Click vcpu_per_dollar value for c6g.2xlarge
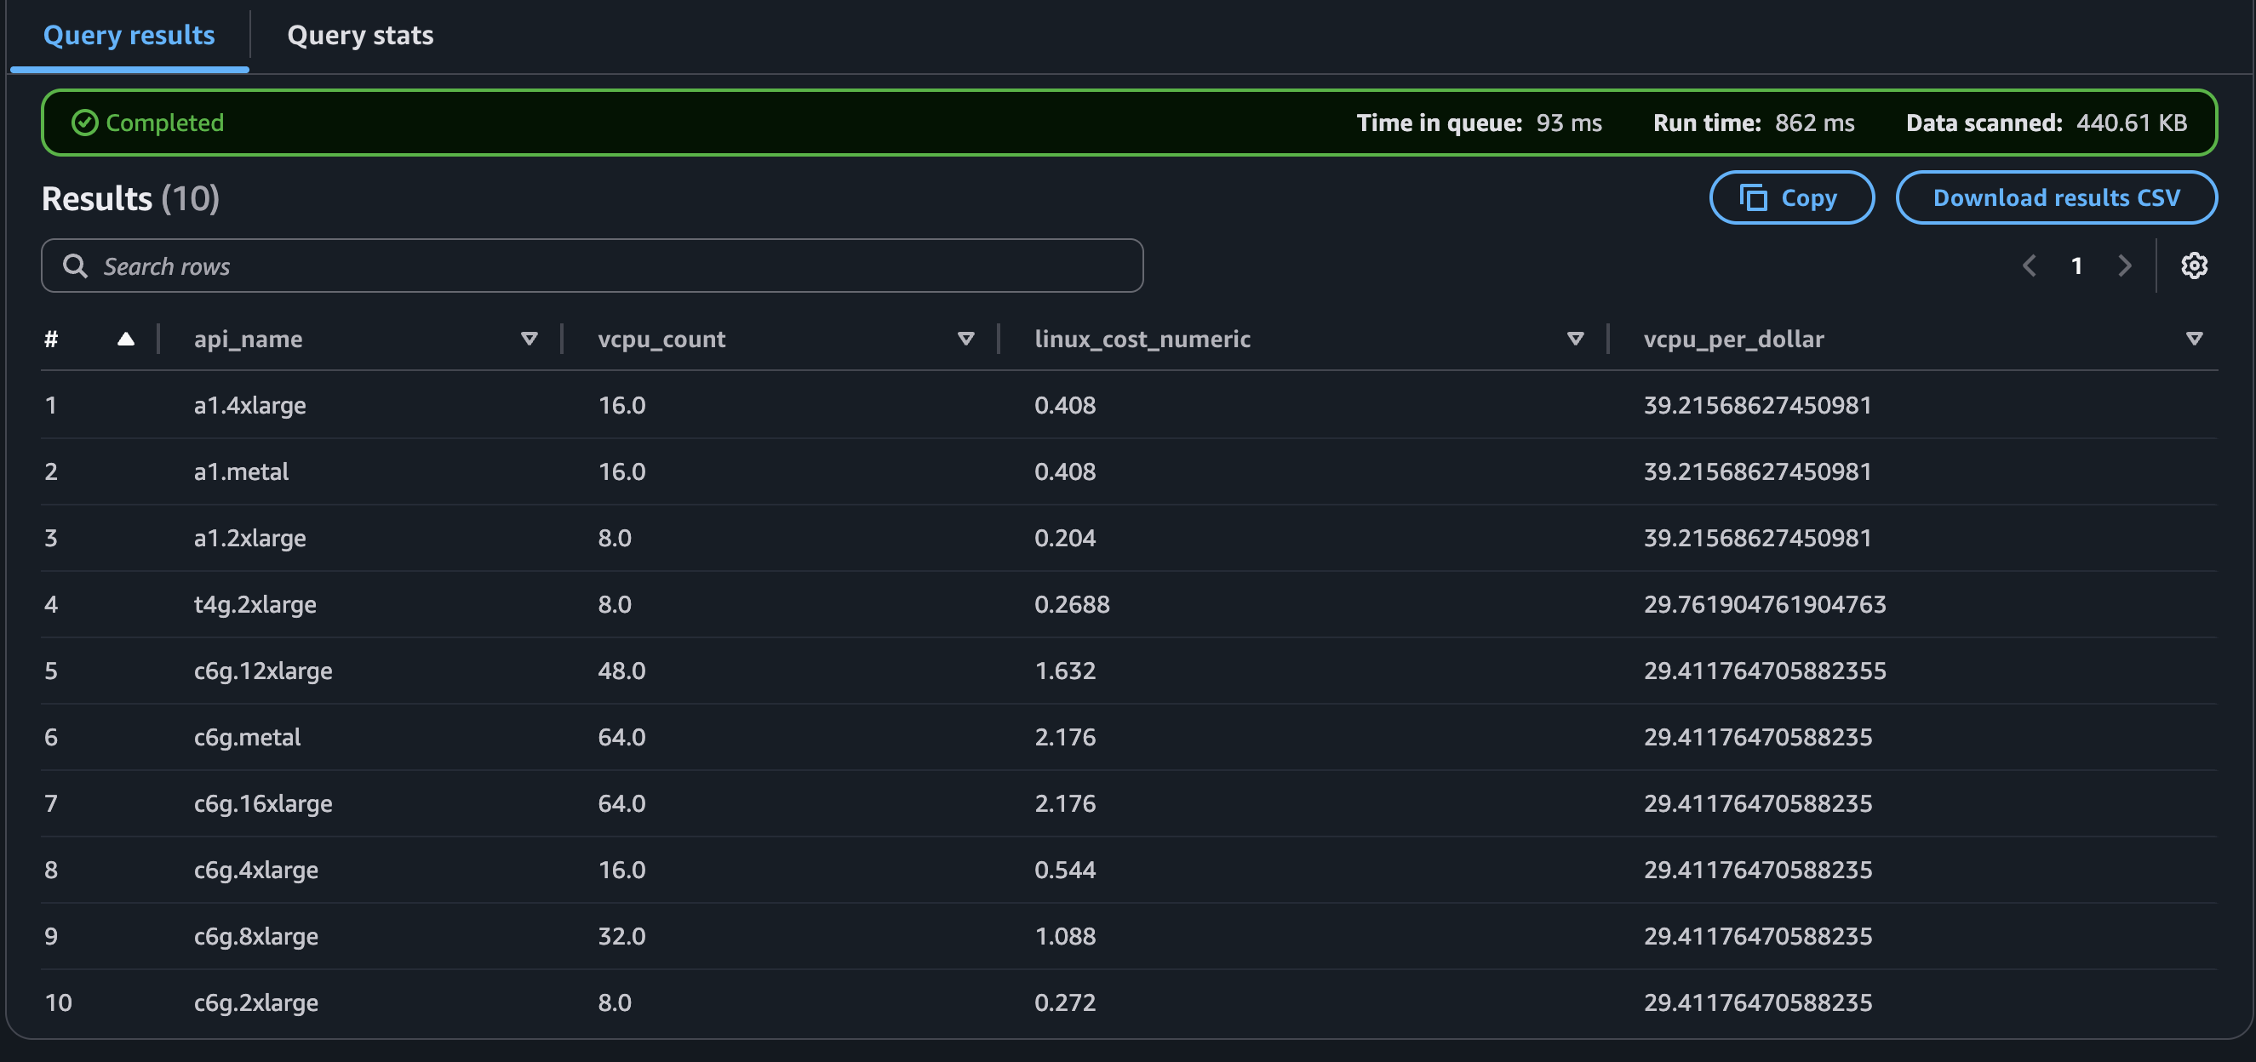Image resolution: width=2256 pixels, height=1062 pixels. [x=1757, y=1002]
